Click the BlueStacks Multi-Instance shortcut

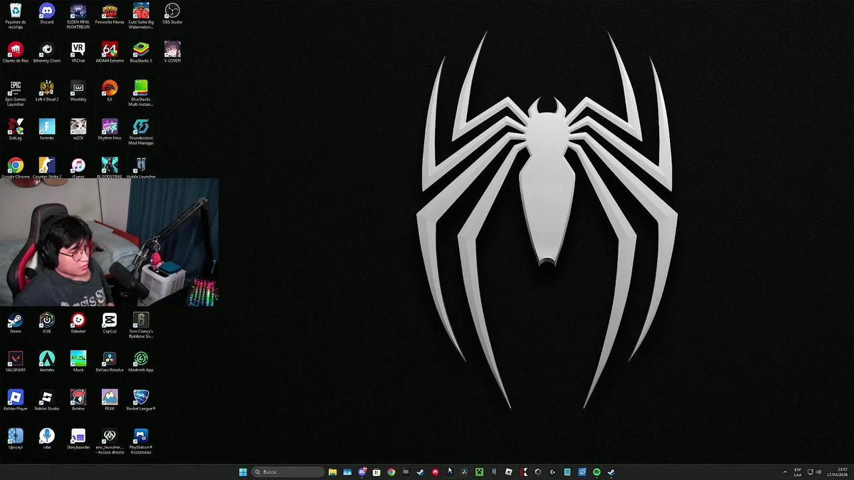pyautogui.click(x=141, y=93)
